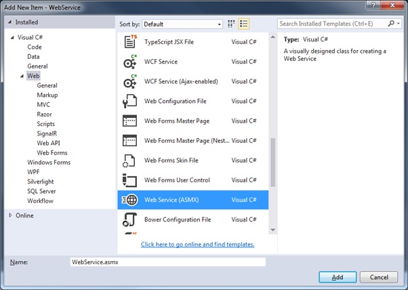Image resolution: width=408 pixels, height=290 pixels.
Task: Open the Sort by Default dropdown
Action: 182,24
